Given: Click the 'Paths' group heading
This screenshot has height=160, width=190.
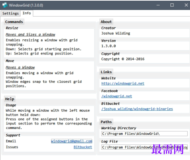Looking at the screenshot, I should click(106, 122).
